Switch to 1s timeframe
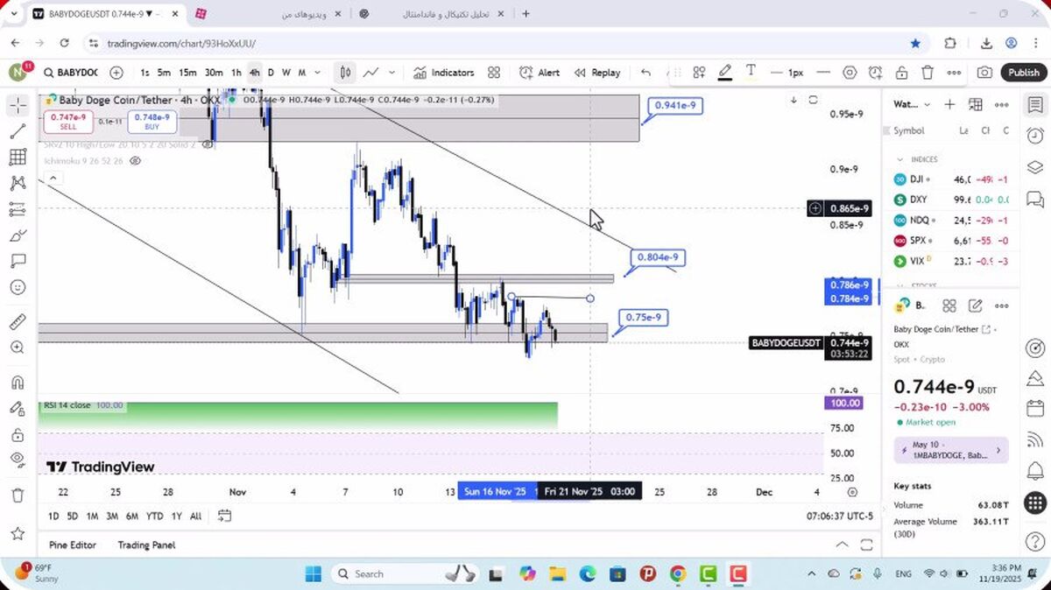Image resolution: width=1051 pixels, height=590 pixels. (x=145, y=73)
